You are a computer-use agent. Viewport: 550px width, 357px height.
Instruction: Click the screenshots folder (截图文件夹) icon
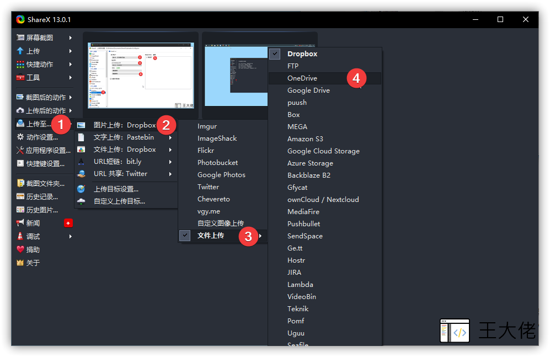[x=20, y=183]
